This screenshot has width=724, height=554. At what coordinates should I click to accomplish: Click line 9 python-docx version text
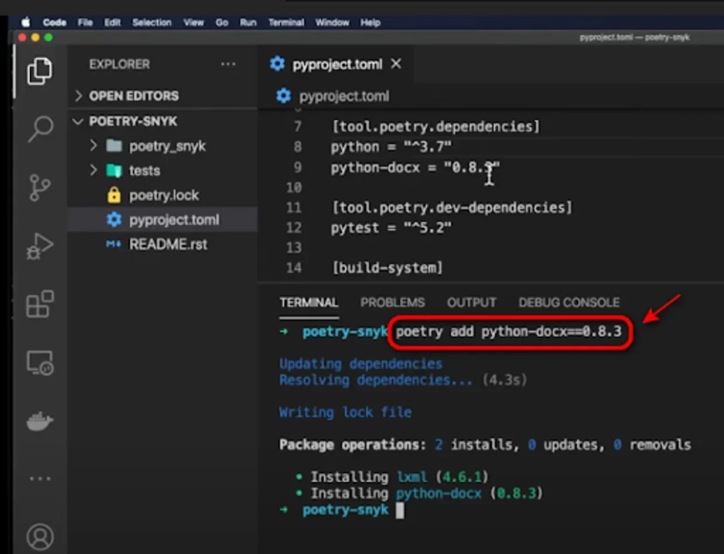[472, 168]
